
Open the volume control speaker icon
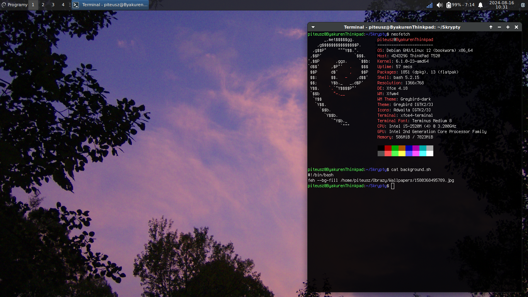click(x=439, y=5)
